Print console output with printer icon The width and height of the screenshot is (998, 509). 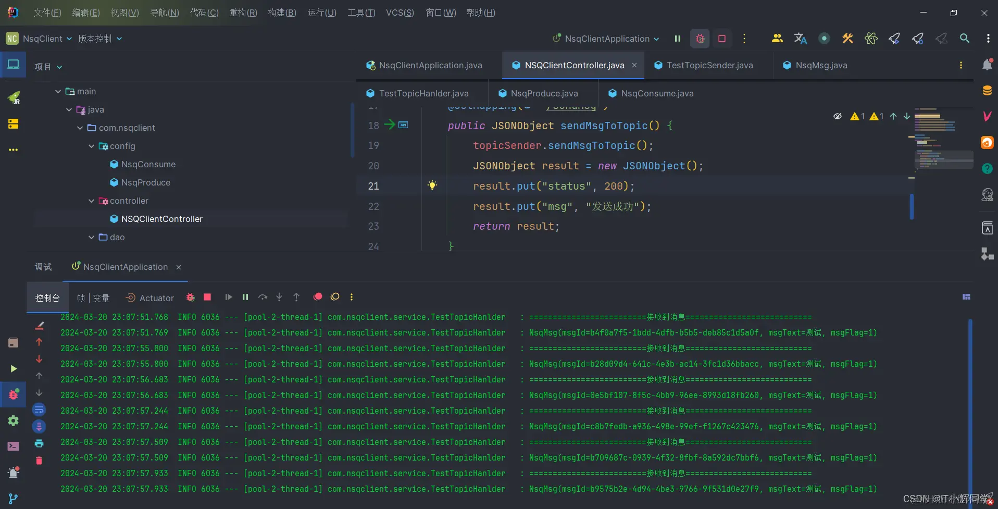tap(39, 443)
